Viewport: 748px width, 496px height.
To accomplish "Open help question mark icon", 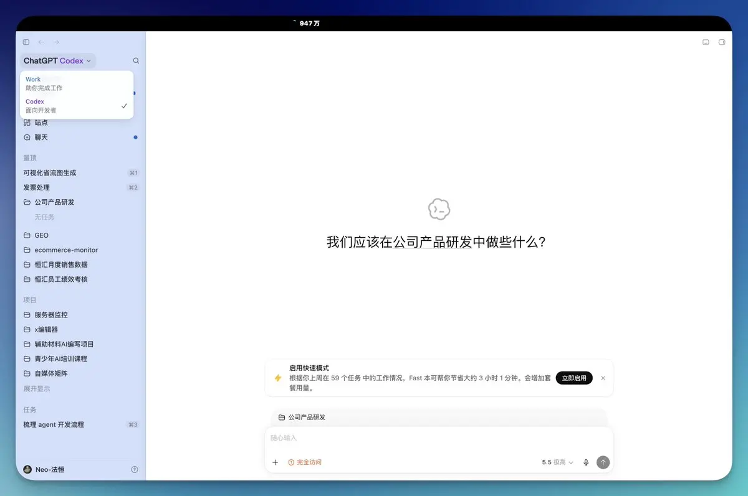I will click(x=135, y=470).
